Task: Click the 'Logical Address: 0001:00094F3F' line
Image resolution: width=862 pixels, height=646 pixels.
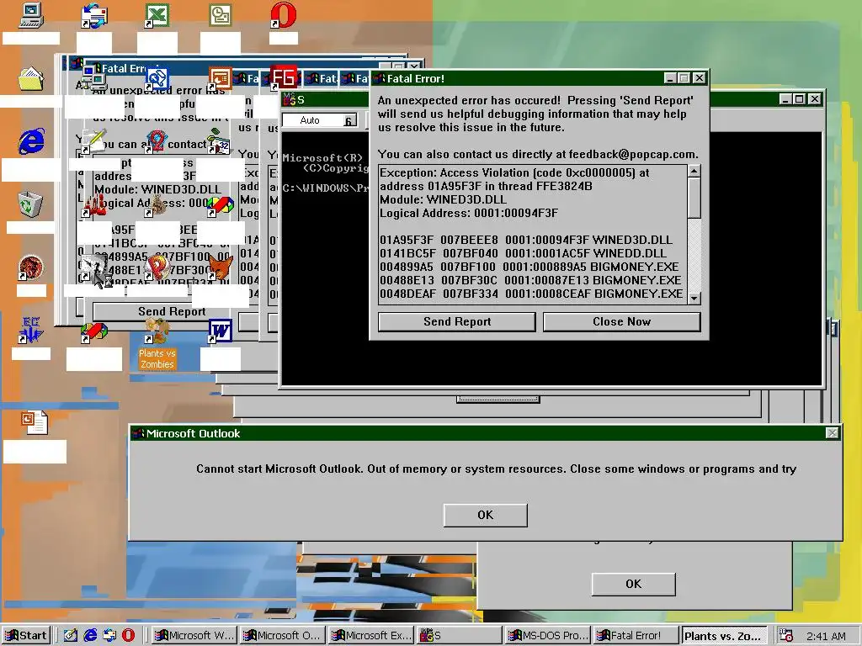Action: [x=469, y=213]
